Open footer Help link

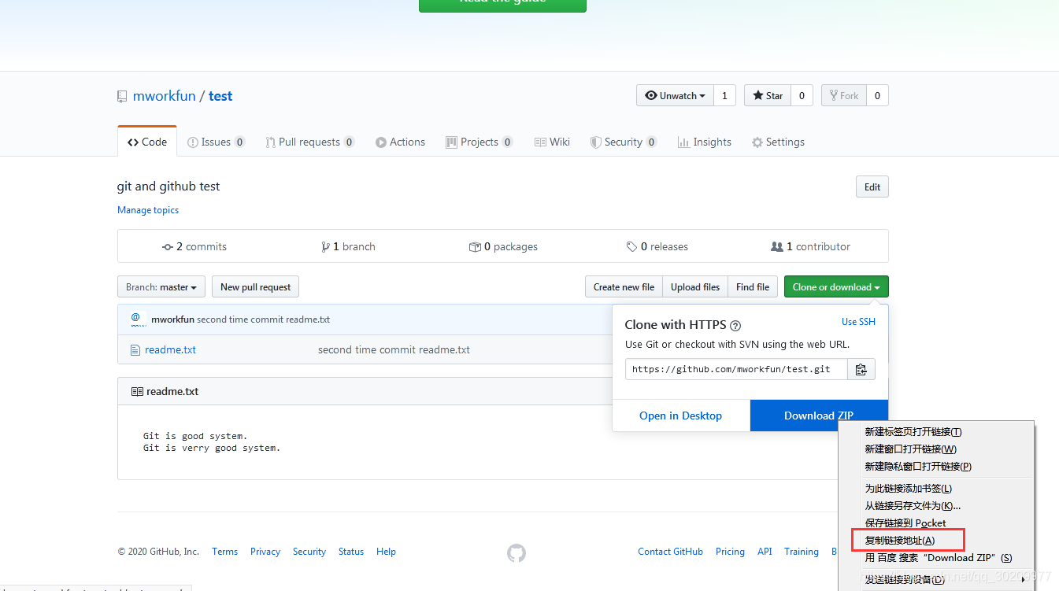(x=386, y=552)
